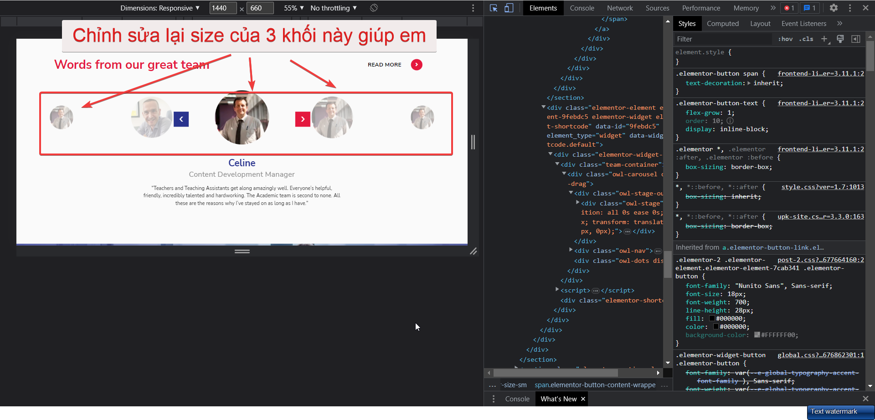This screenshot has width=875, height=420.
Task: Toggle the device toolbar icon
Action: [x=509, y=8]
